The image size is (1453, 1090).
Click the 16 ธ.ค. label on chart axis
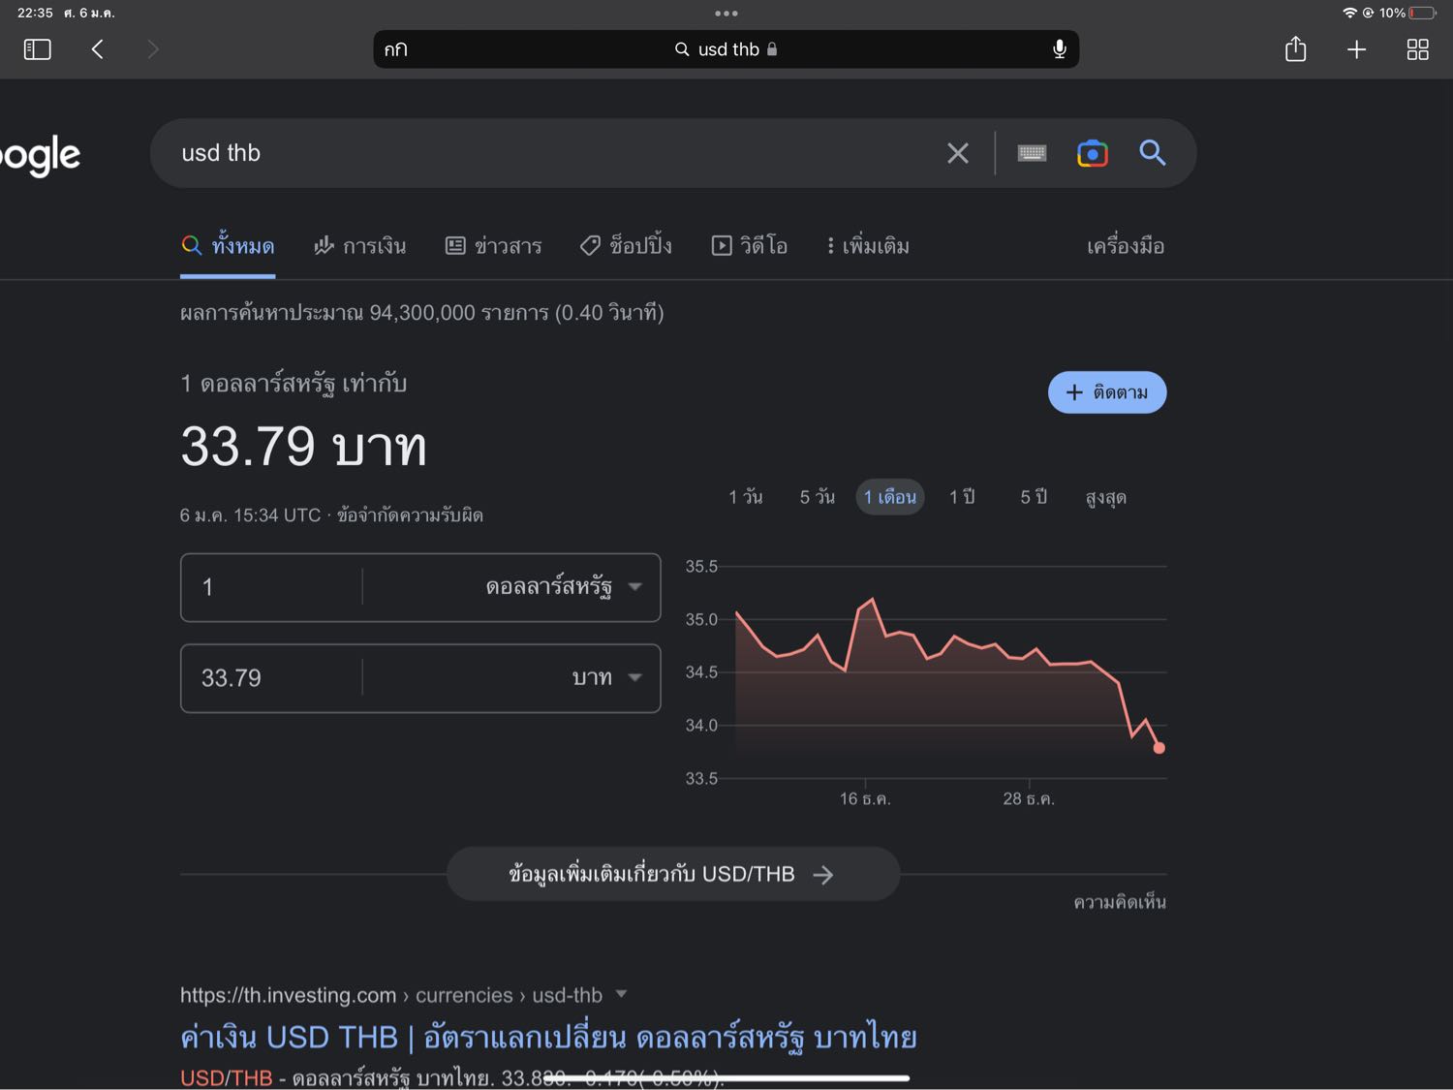(865, 799)
